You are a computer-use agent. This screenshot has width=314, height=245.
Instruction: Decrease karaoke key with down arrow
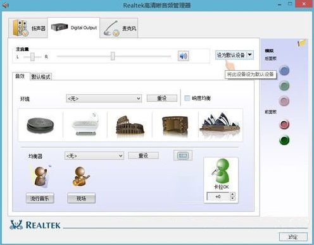tap(232, 198)
